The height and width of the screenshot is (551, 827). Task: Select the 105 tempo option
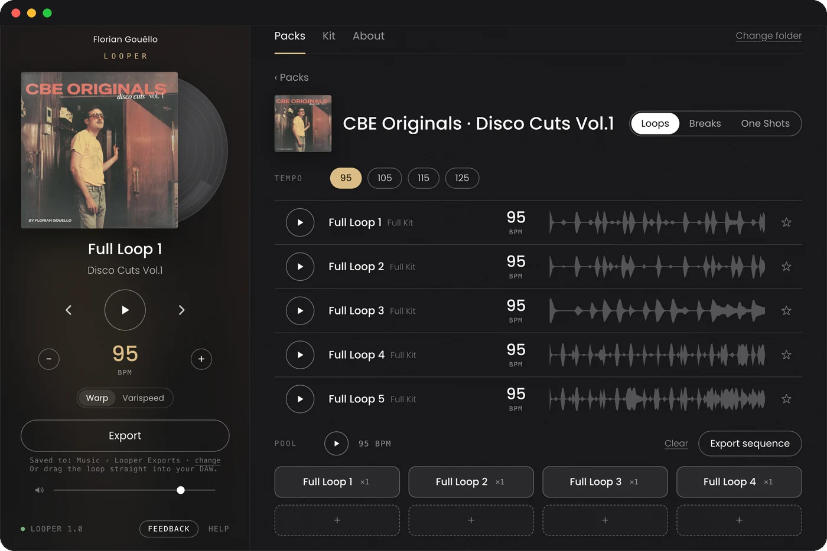pos(385,178)
